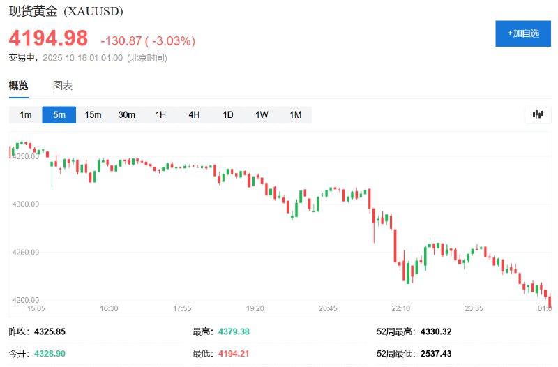The height and width of the screenshot is (367, 558).
Task: Choose the 30m interval
Action: tap(126, 114)
